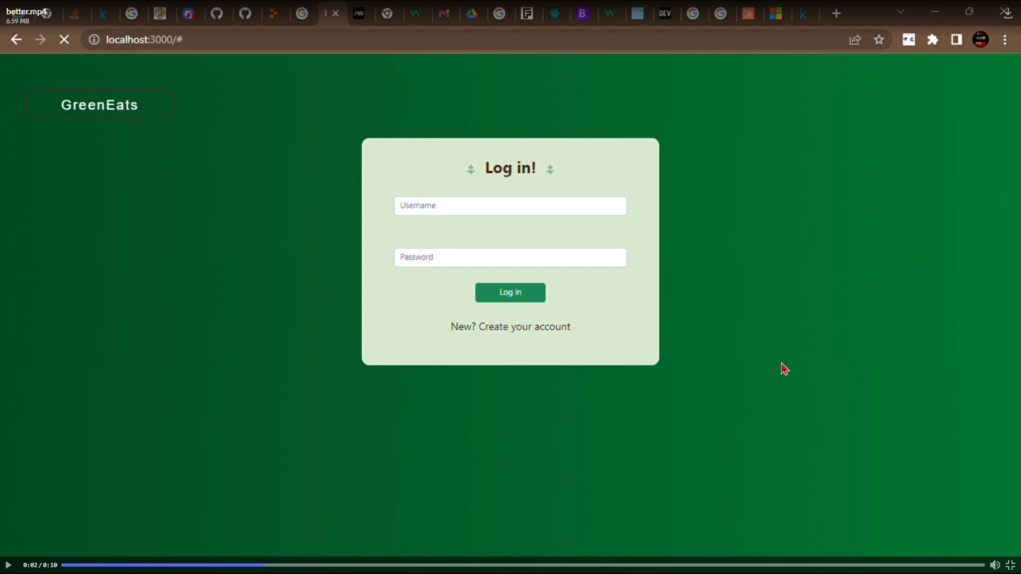Expand the tab search dropdown
This screenshot has width=1021, height=574.
coord(900,12)
